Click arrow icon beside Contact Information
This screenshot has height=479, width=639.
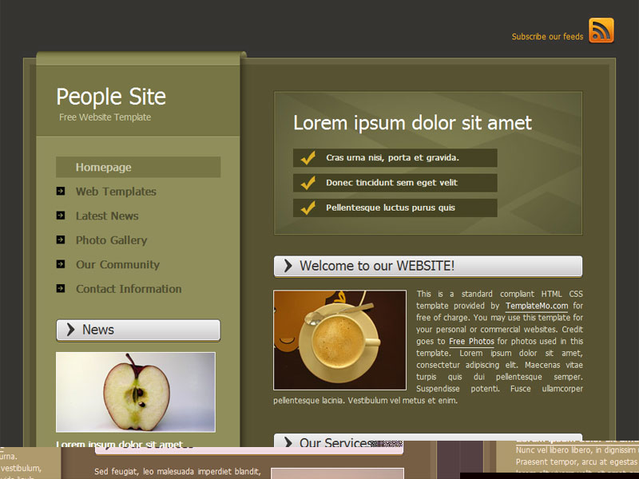tap(61, 288)
